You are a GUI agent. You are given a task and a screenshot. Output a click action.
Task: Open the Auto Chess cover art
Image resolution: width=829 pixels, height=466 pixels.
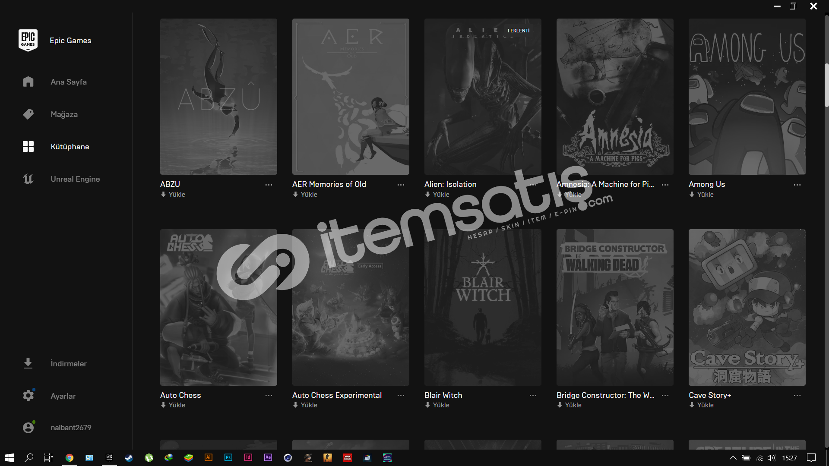[218, 307]
